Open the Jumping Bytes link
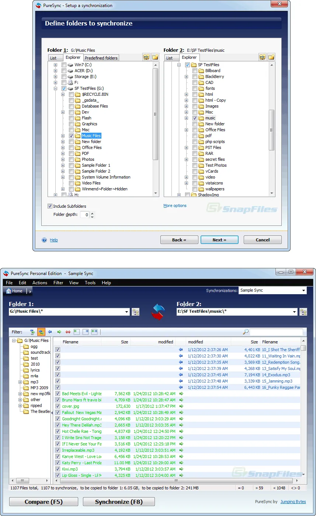 (x=293, y=502)
